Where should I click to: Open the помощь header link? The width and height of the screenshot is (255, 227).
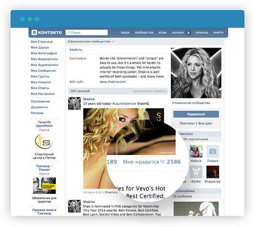(202, 33)
